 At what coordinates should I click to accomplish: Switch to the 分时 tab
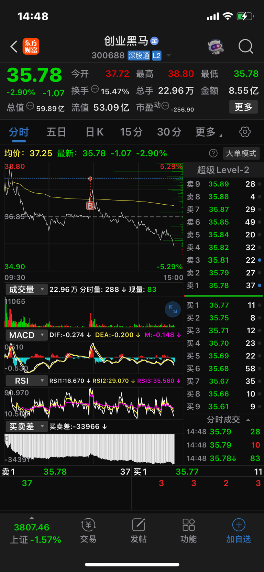pyautogui.click(x=19, y=132)
